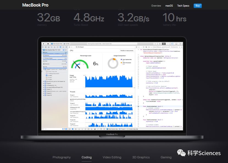Click the Usage over Time graph
The image size is (228, 163).
(x=109, y=81)
